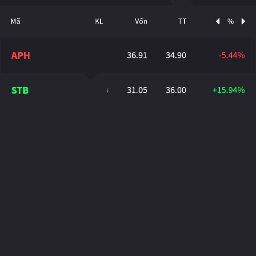Click the STB gain +15.94%

(x=229, y=90)
